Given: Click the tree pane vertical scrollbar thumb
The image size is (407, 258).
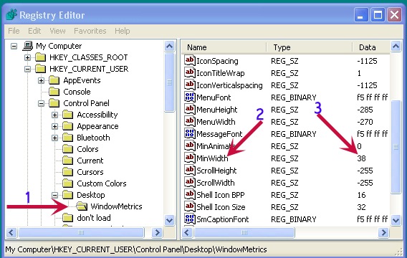Looking at the screenshot, I should point(170,82).
